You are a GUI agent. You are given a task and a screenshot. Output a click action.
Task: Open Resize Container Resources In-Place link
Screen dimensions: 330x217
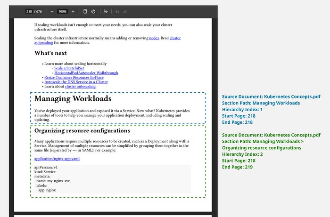pyautogui.click(x=74, y=77)
